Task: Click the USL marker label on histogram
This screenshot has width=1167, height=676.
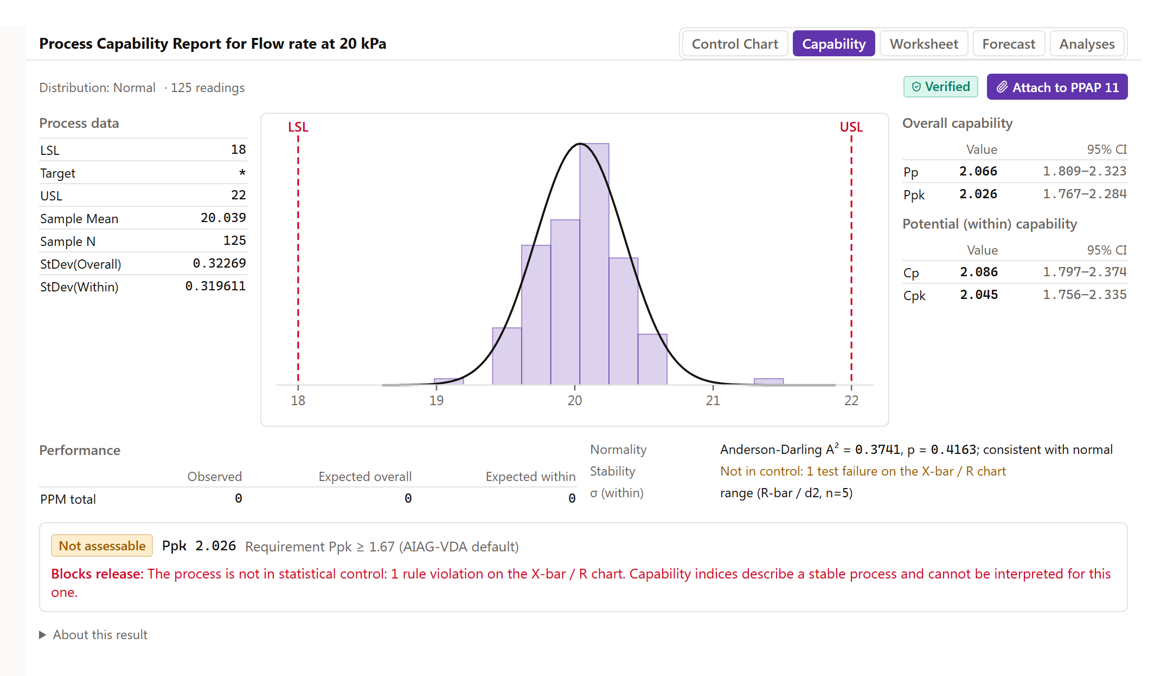Action: point(851,127)
